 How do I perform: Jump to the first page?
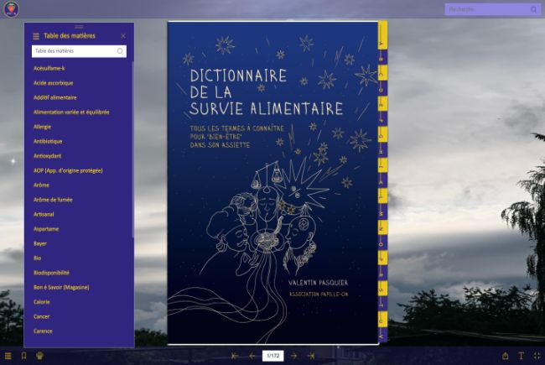tap(235, 356)
